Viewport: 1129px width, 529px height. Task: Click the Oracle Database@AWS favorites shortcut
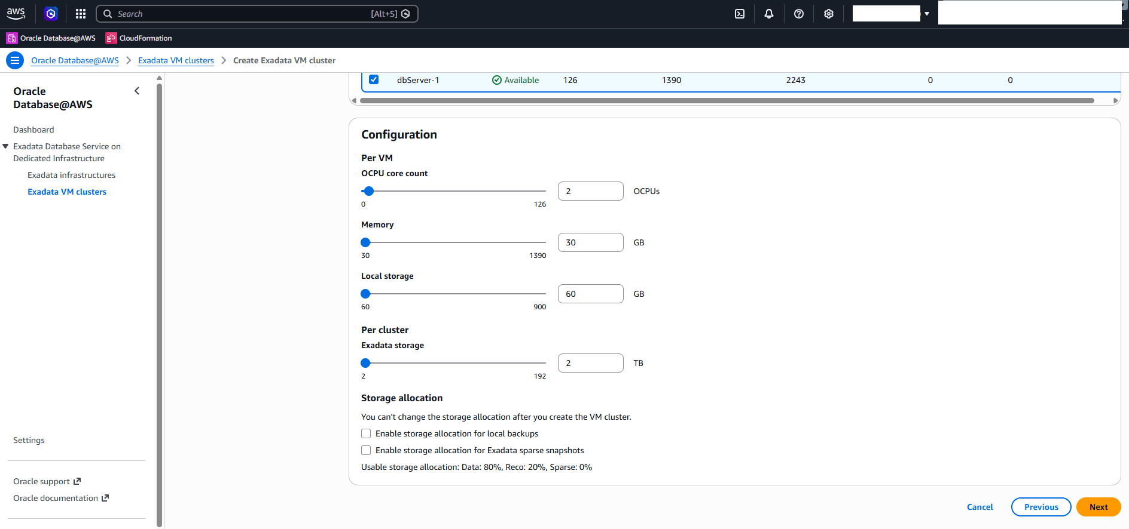pyautogui.click(x=51, y=38)
